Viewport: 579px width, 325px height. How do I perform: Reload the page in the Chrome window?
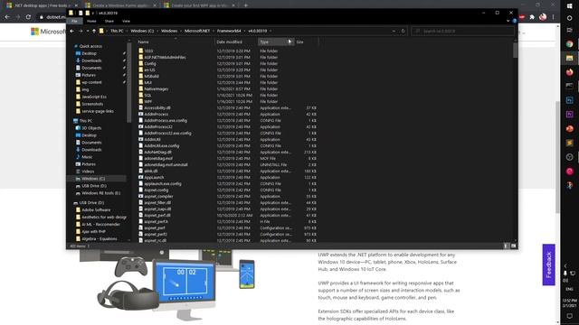coord(28,17)
